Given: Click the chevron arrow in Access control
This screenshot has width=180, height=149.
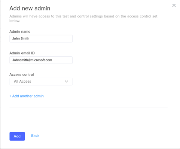Looking at the screenshot, I should coord(67,82).
